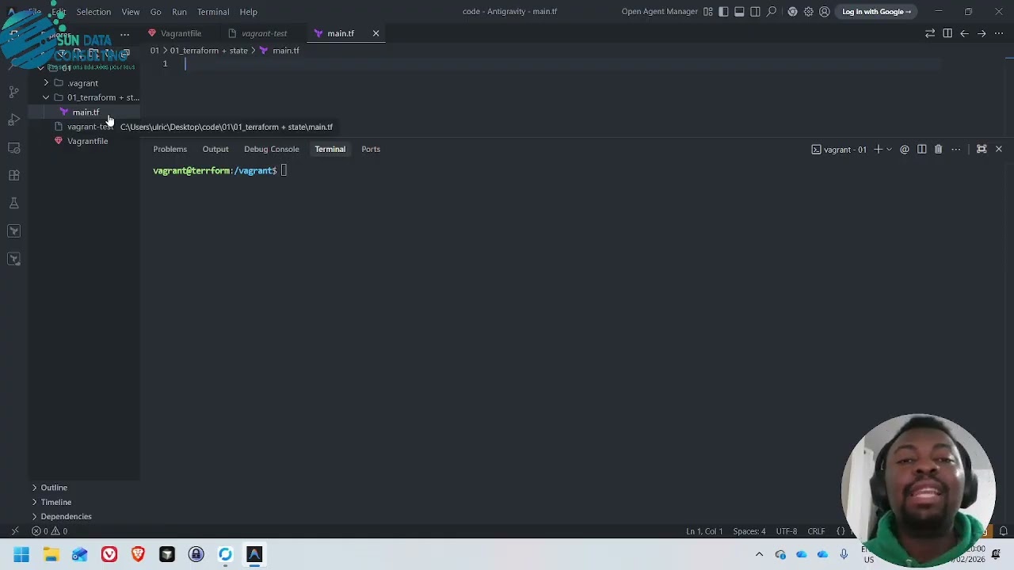
Task: Open the Source Control view in activity bar
Action: coord(13,92)
